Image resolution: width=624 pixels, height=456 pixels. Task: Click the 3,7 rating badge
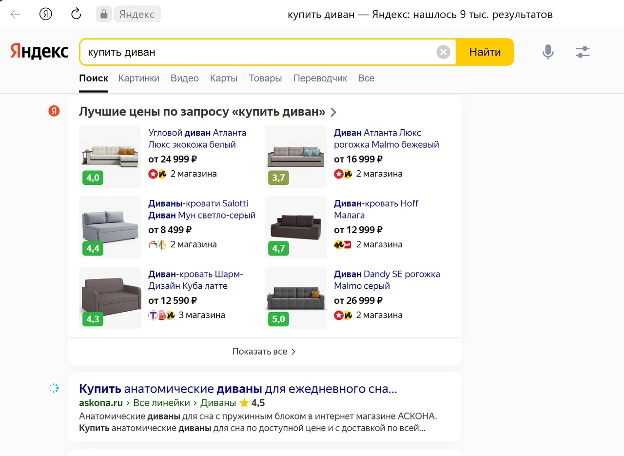tap(278, 178)
